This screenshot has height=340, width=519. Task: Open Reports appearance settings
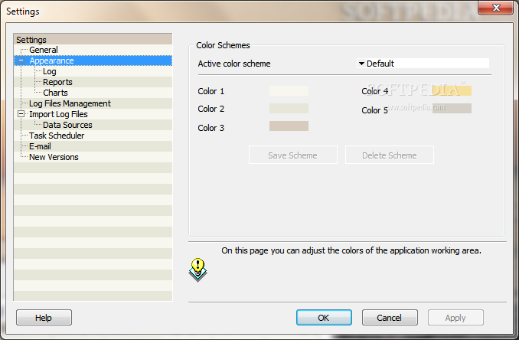point(57,82)
